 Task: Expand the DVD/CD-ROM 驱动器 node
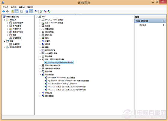(40, 20)
